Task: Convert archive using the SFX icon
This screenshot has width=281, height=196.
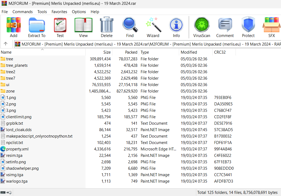Action: (271, 24)
